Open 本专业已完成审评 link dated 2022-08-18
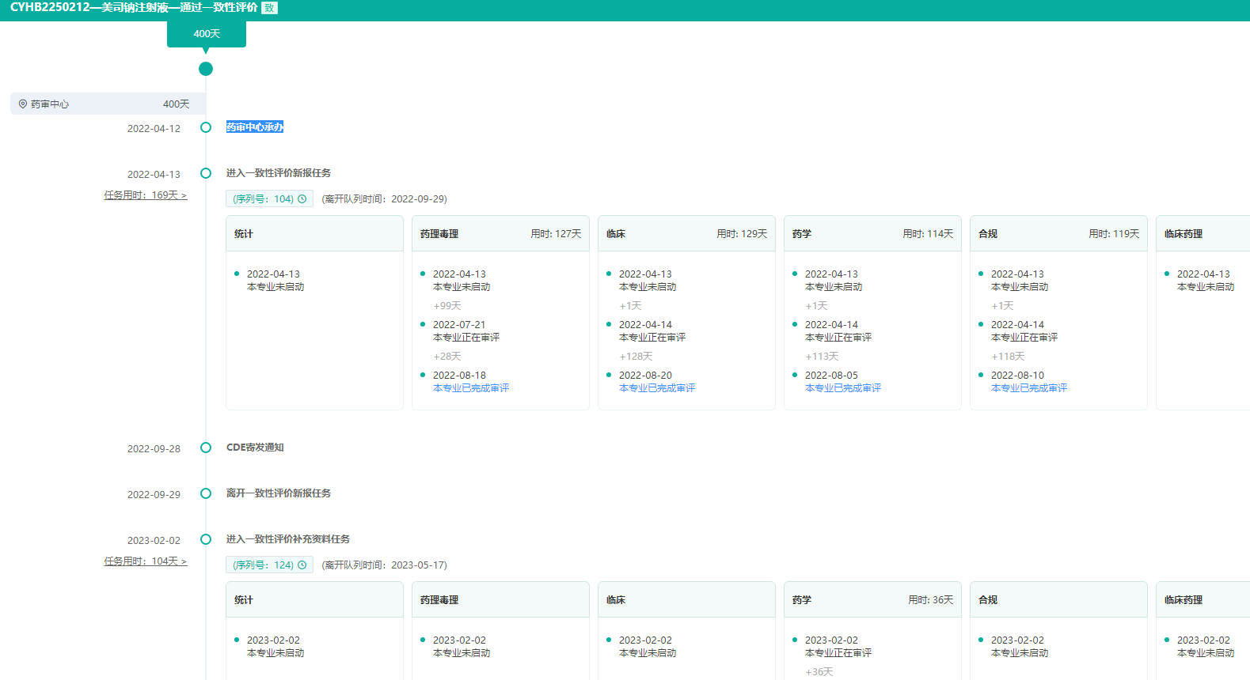Screen dimensions: 1250x680 point(471,388)
